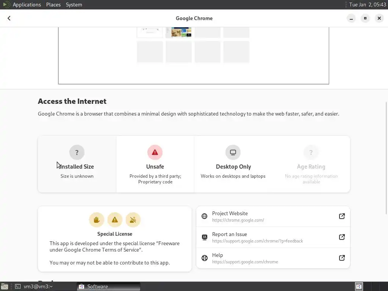Go back with the header arrow
Screen dimensions: 388x291
(x=9, y=18)
